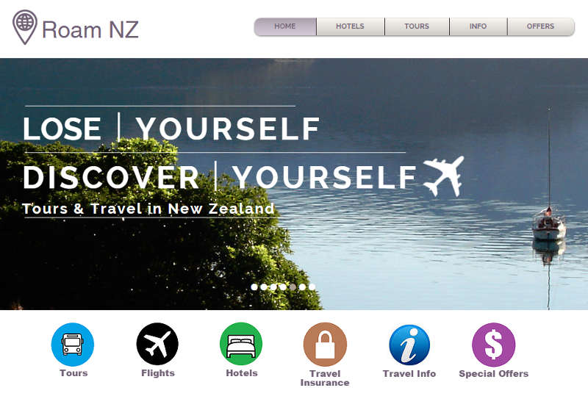The image size is (588, 396).
Task: Click the blue Tours bus icon
Action: (73, 345)
